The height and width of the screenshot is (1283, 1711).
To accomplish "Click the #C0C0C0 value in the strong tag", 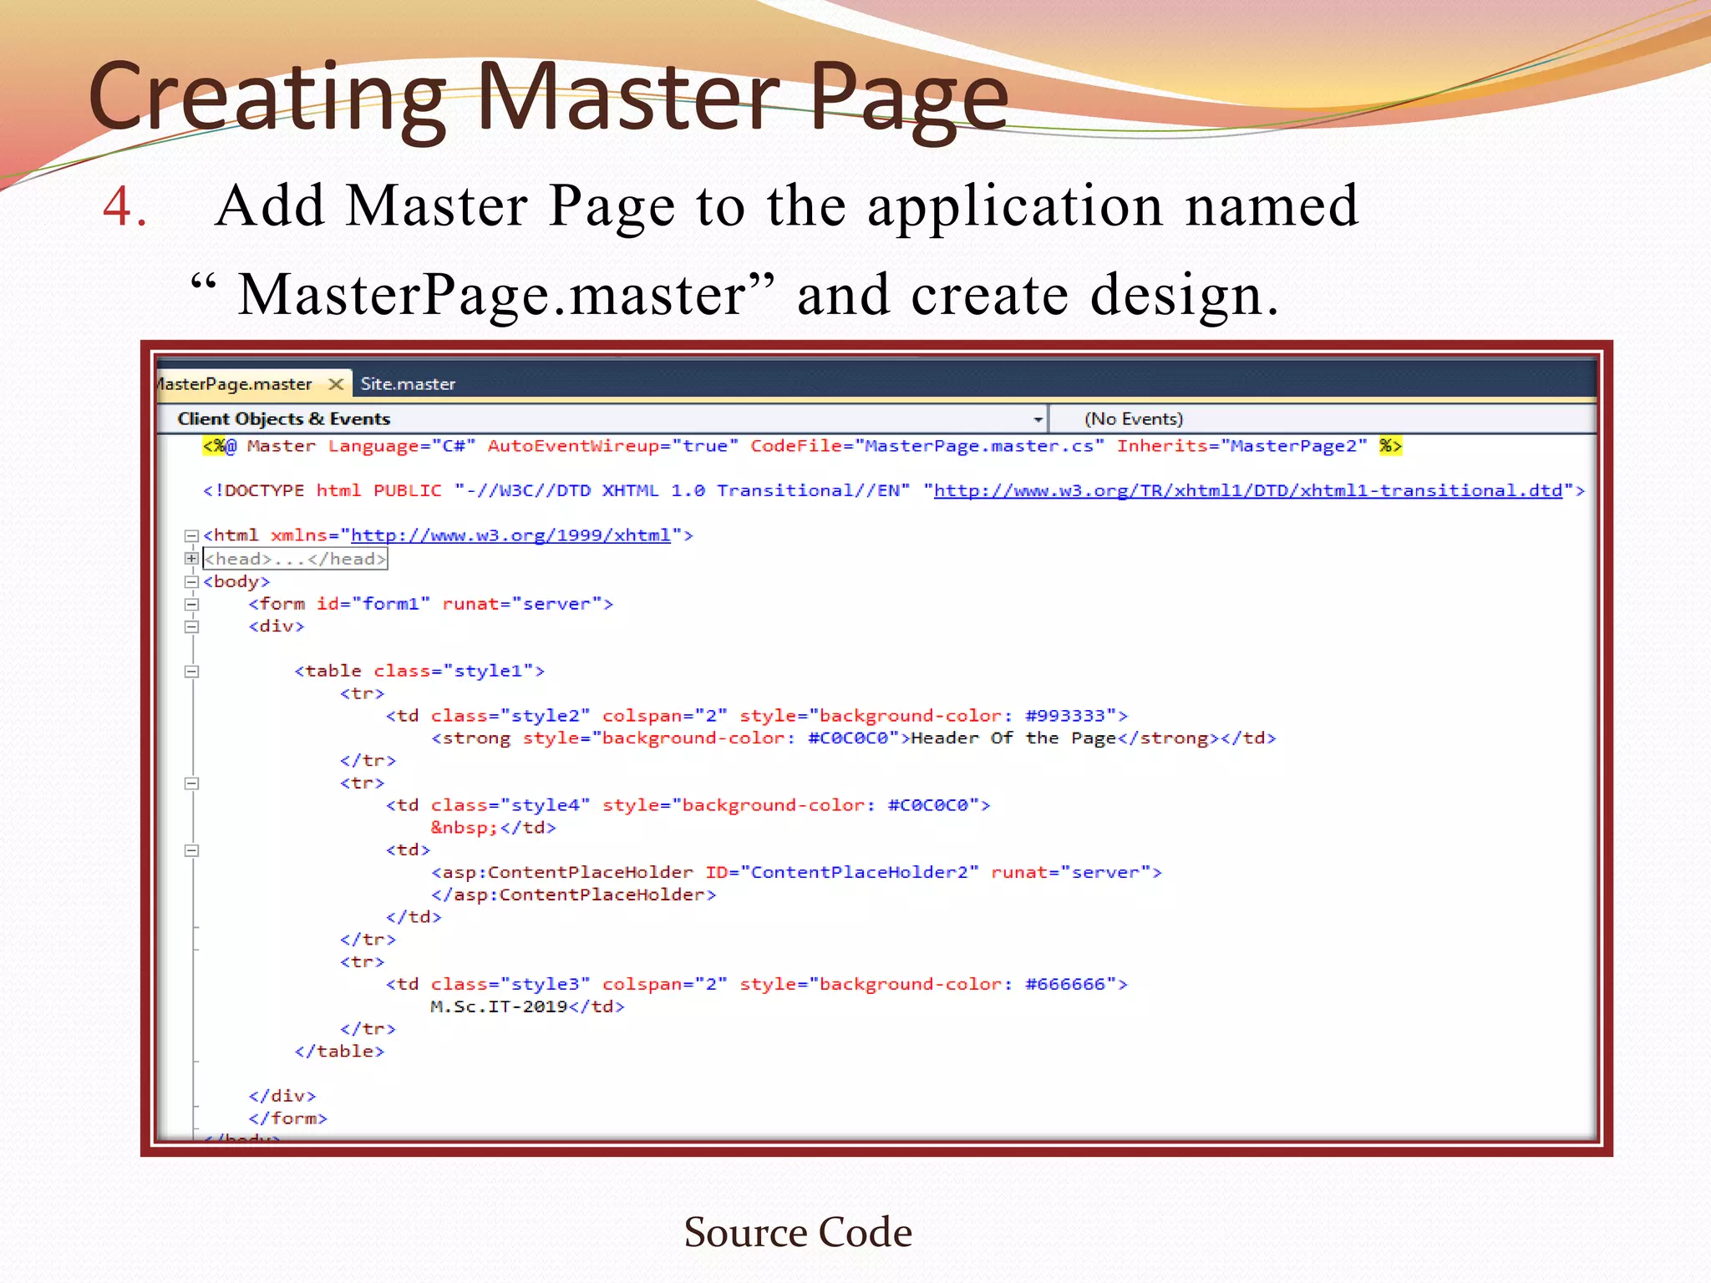I will 848,738.
